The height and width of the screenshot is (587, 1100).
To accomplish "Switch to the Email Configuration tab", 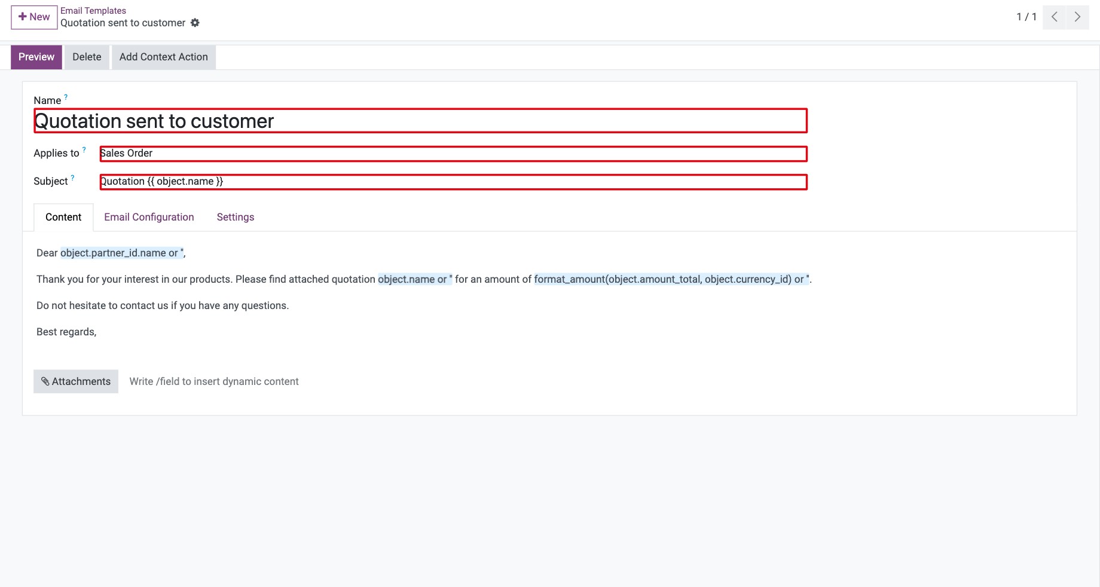I will 149,218.
